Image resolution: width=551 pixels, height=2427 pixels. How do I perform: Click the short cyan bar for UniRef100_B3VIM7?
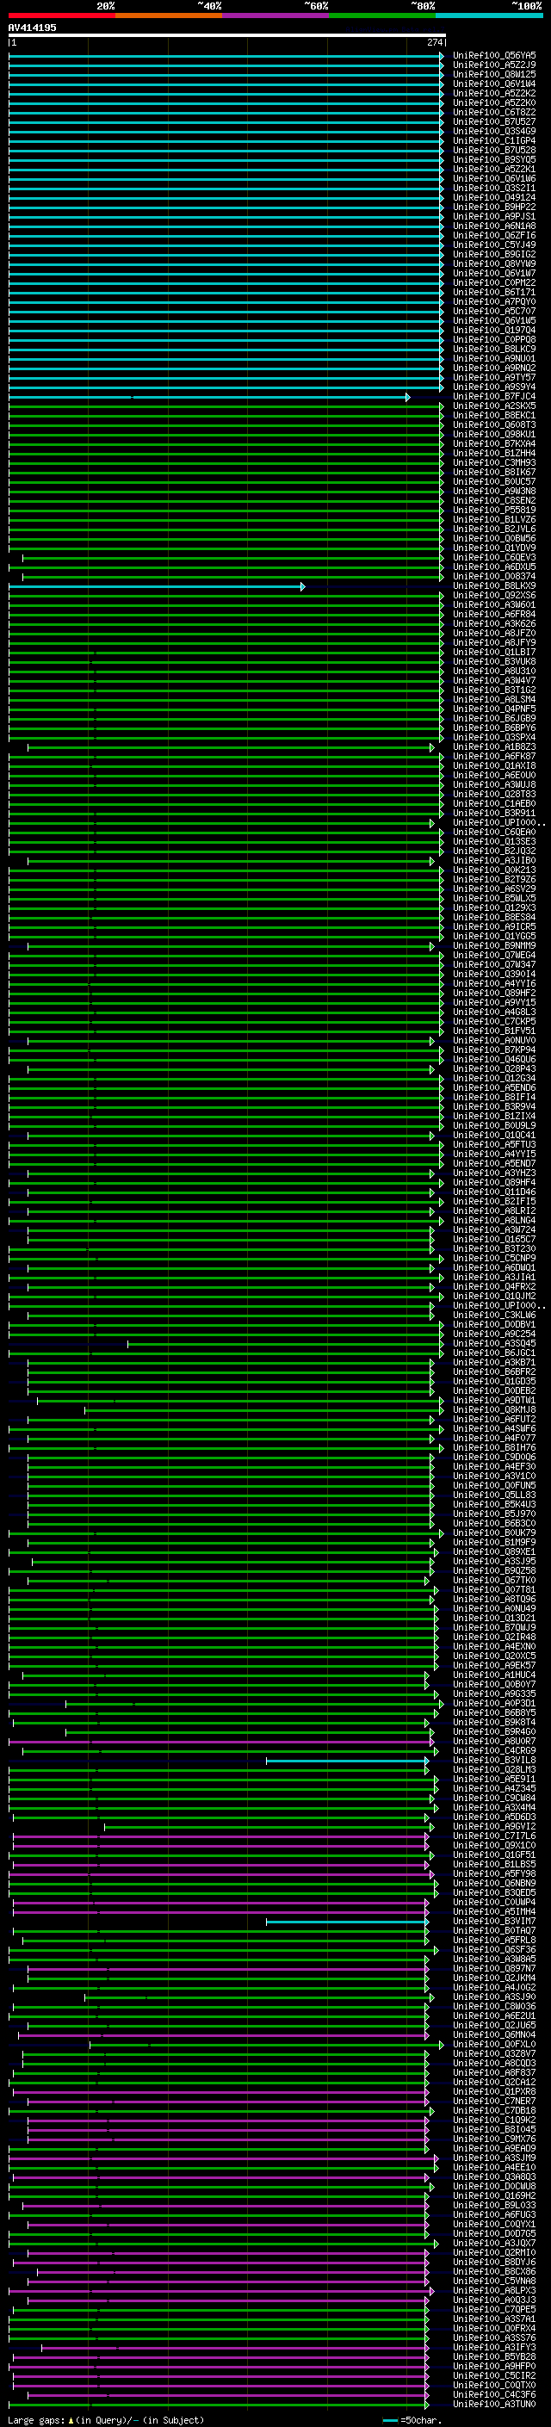[348, 1922]
